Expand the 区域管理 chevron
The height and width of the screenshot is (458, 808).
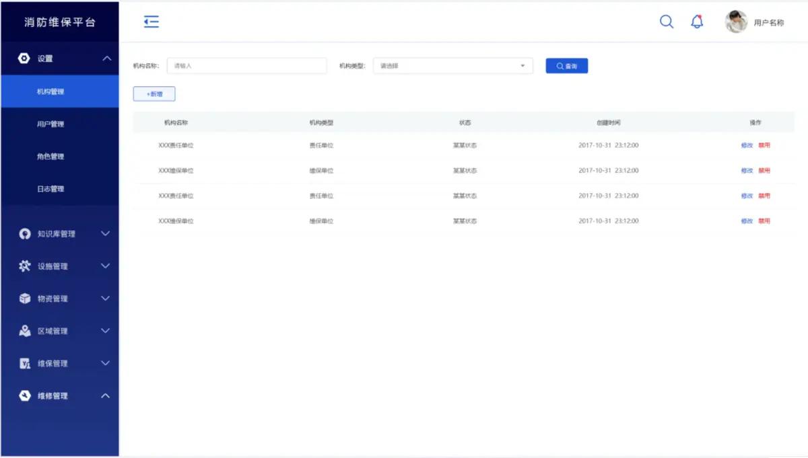coord(105,331)
